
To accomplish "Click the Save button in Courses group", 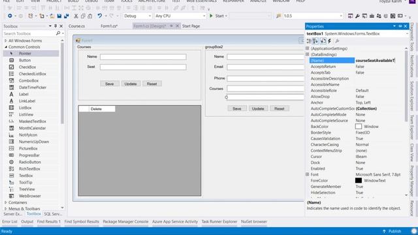I will pos(110,84).
